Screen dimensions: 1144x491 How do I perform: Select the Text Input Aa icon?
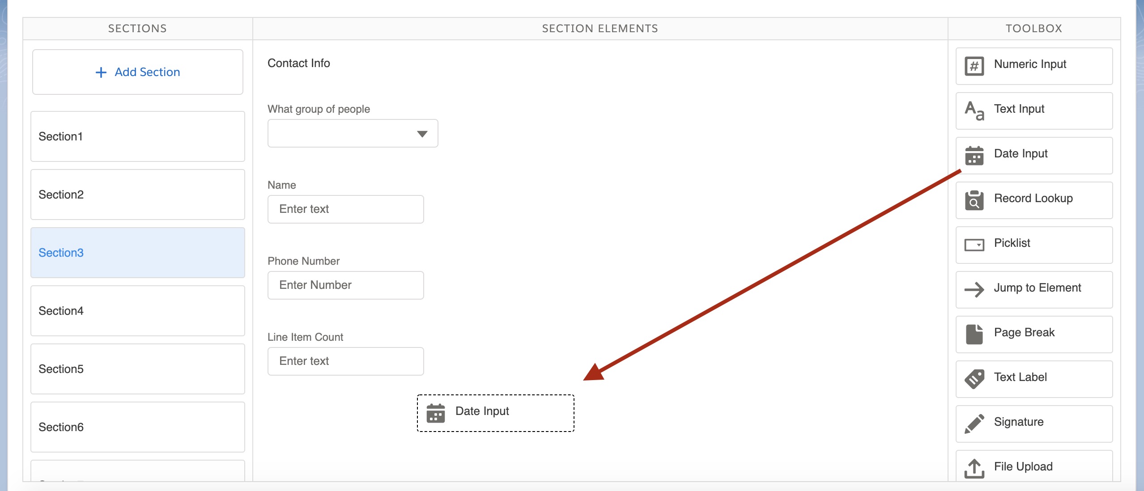point(974,110)
